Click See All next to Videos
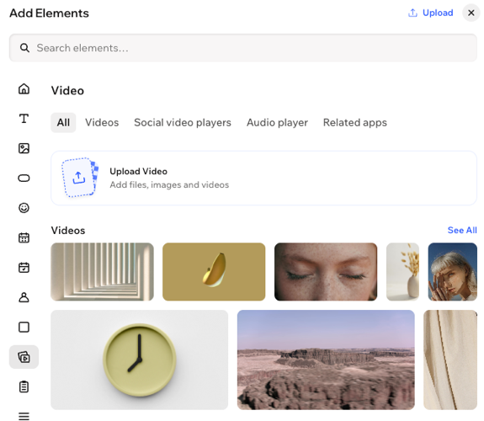Image resolution: width=484 pixels, height=421 pixels. [462, 230]
